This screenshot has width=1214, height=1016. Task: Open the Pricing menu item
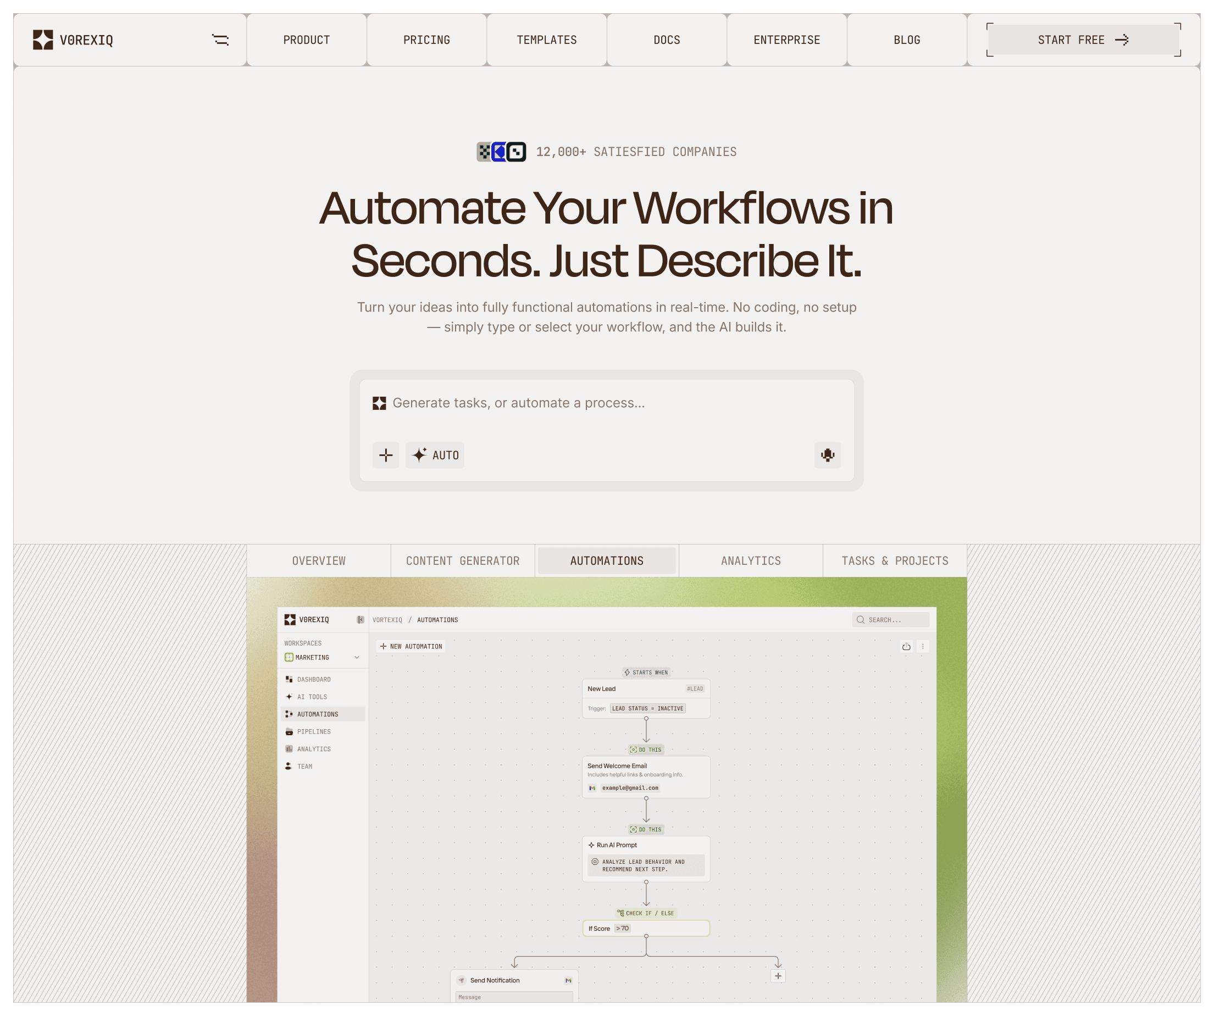(x=426, y=40)
